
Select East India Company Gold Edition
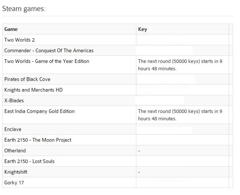pyautogui.click(x=39, y=111)
